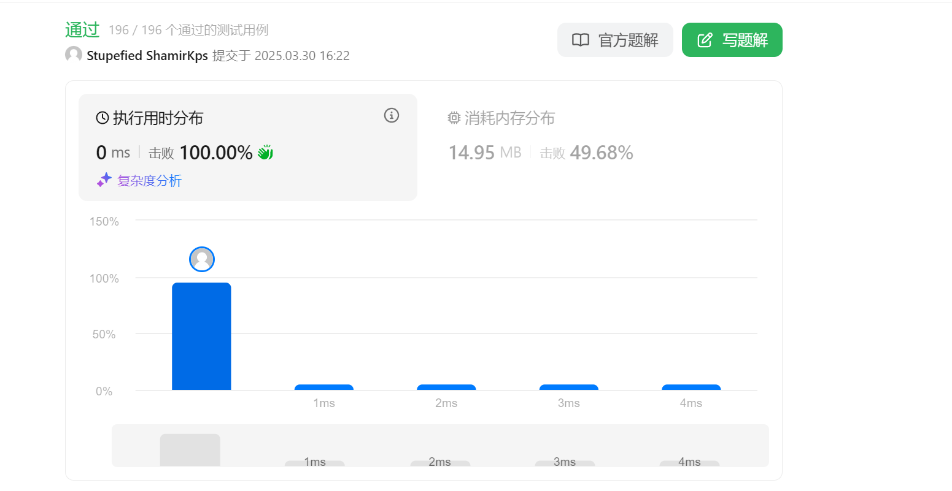Click the 14.95 MB memory value

coord(485,153)
